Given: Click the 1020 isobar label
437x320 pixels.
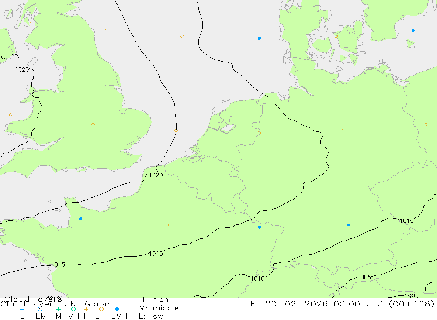Looking at the screenshot, I should 156,175.
